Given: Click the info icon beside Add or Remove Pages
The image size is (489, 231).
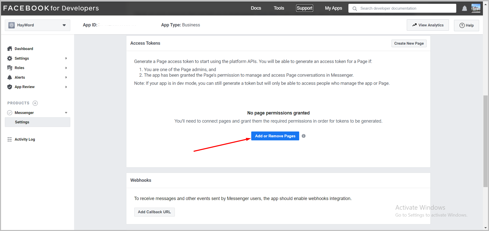Looking at the screenshot, I should (303, 136).
